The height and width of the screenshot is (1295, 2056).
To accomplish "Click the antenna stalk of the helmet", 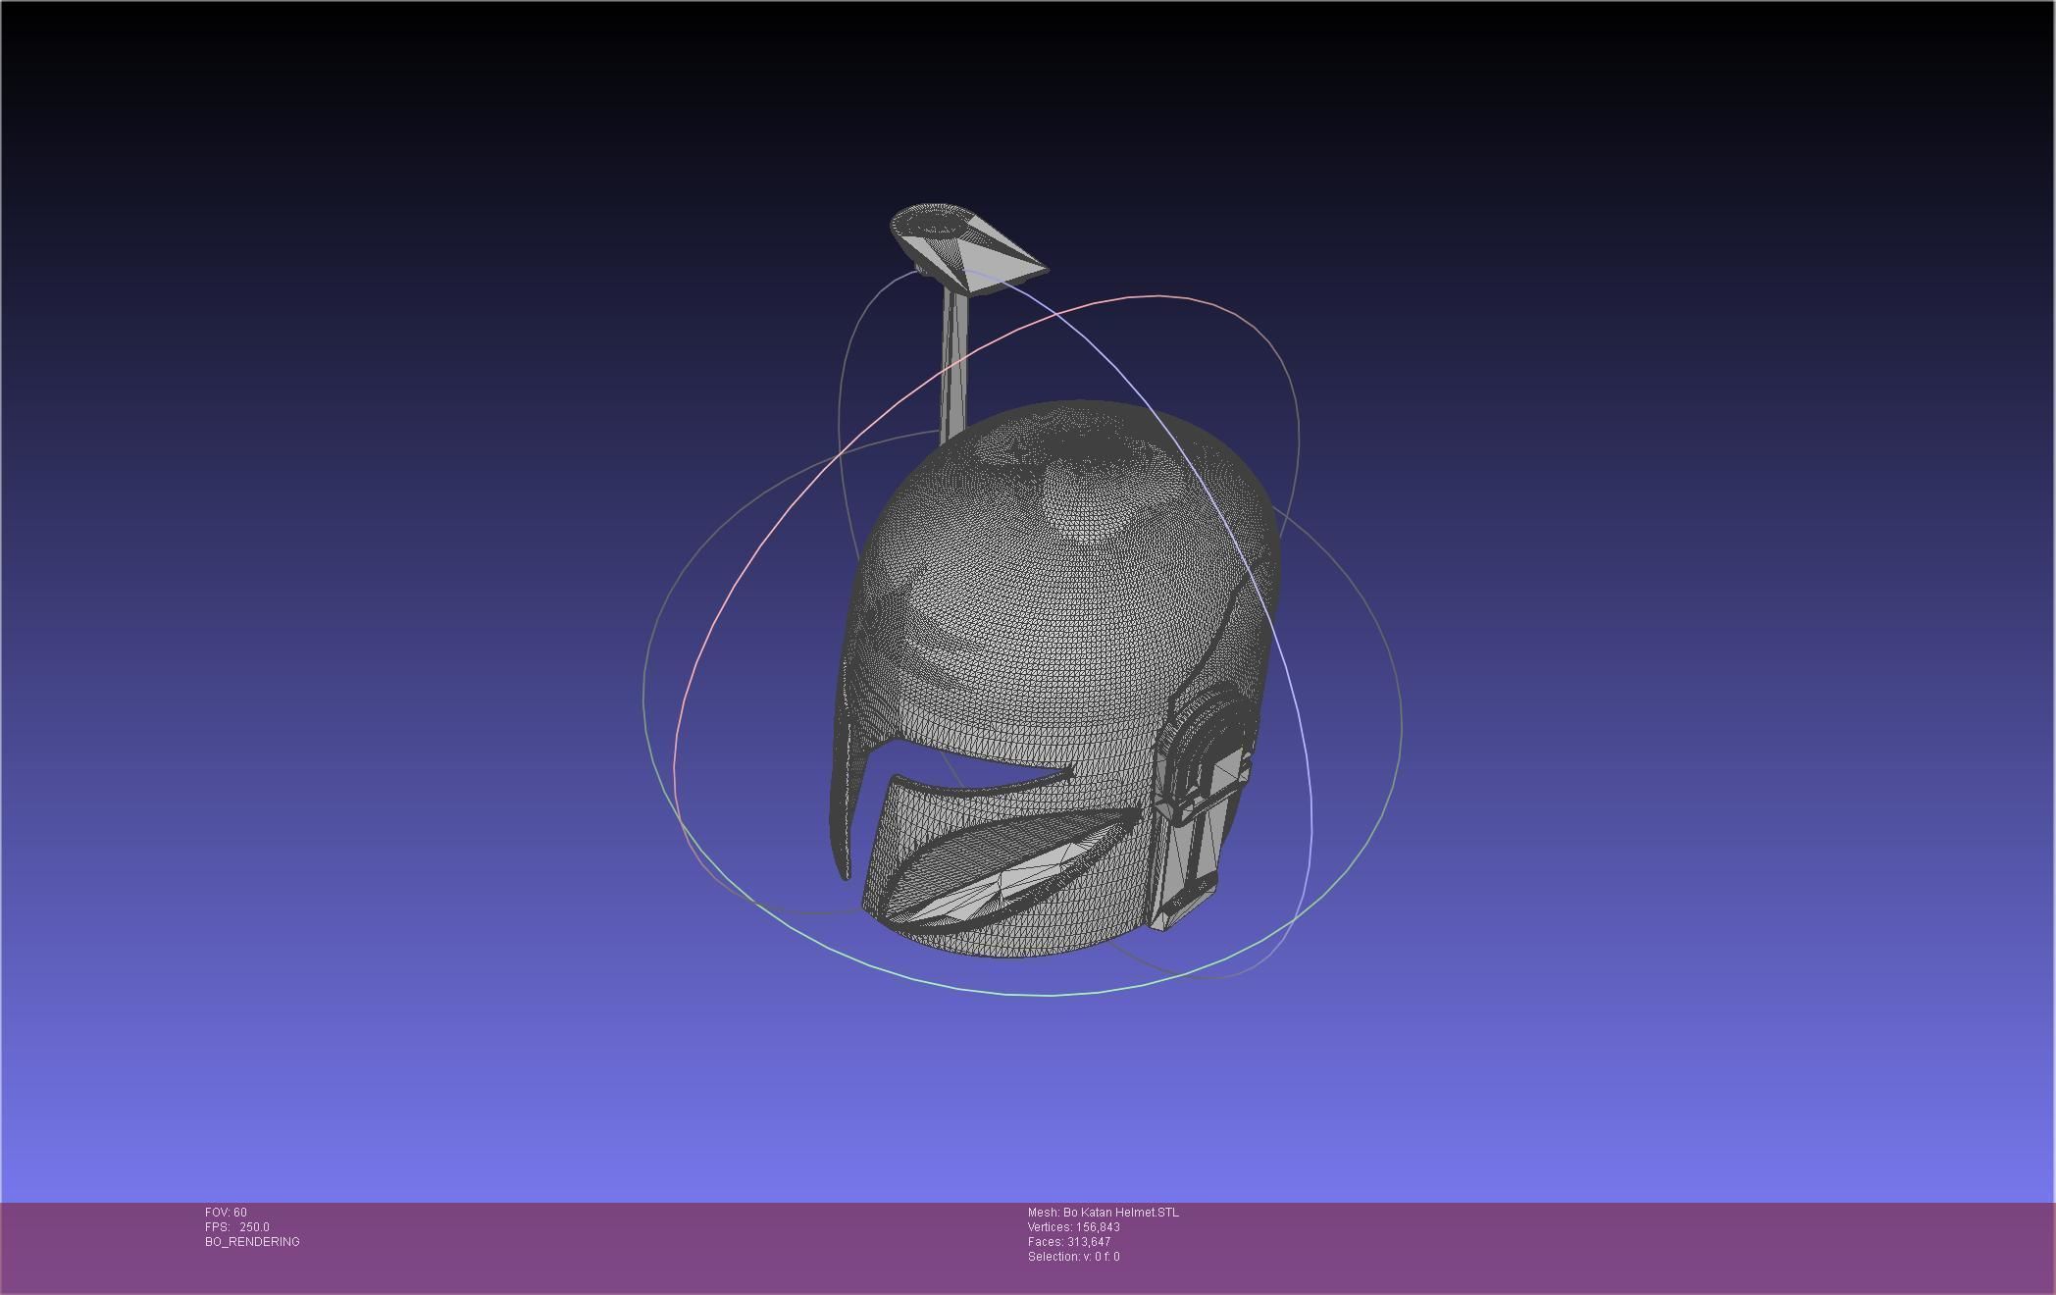I will [953, 363].
